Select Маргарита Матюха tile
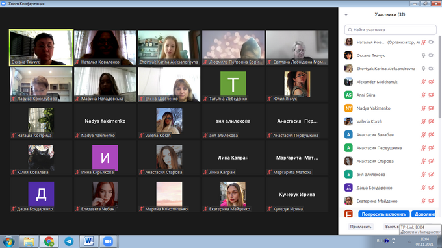 [x=297, y=158]
